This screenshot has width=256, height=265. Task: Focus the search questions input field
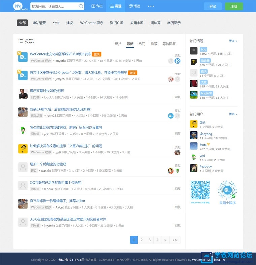click(54, 6)
